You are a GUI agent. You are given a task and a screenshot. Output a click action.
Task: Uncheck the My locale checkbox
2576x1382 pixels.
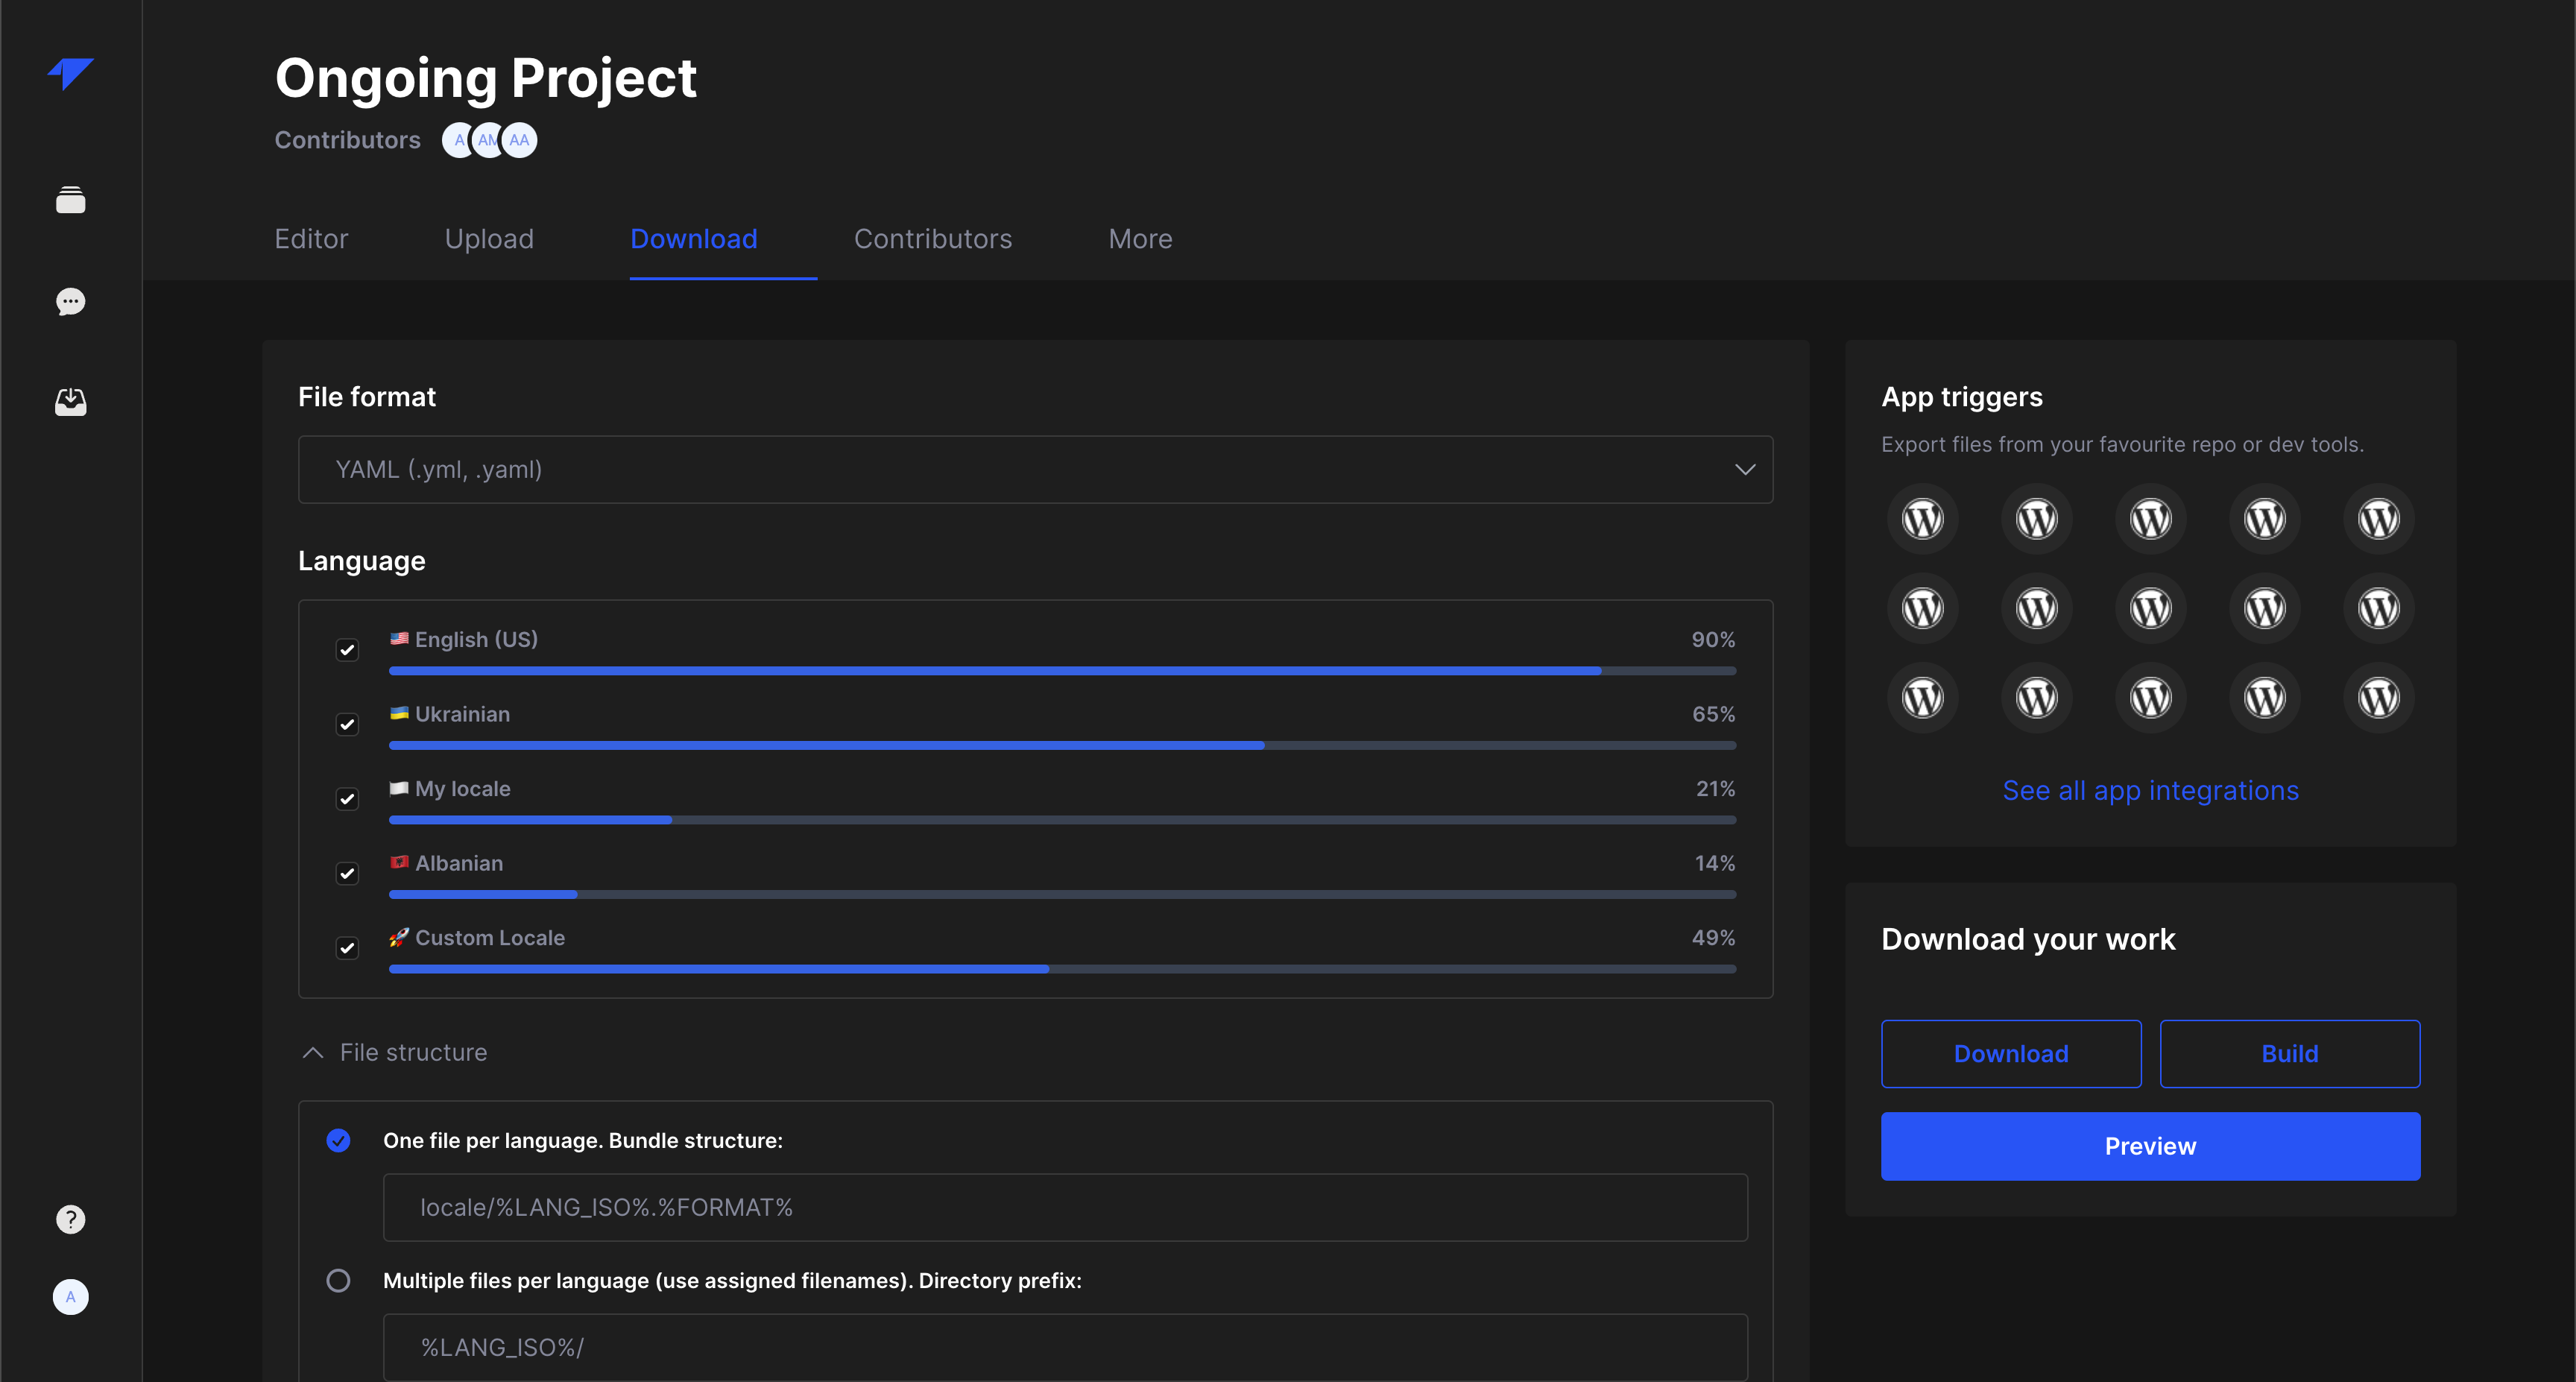(347, 799)
